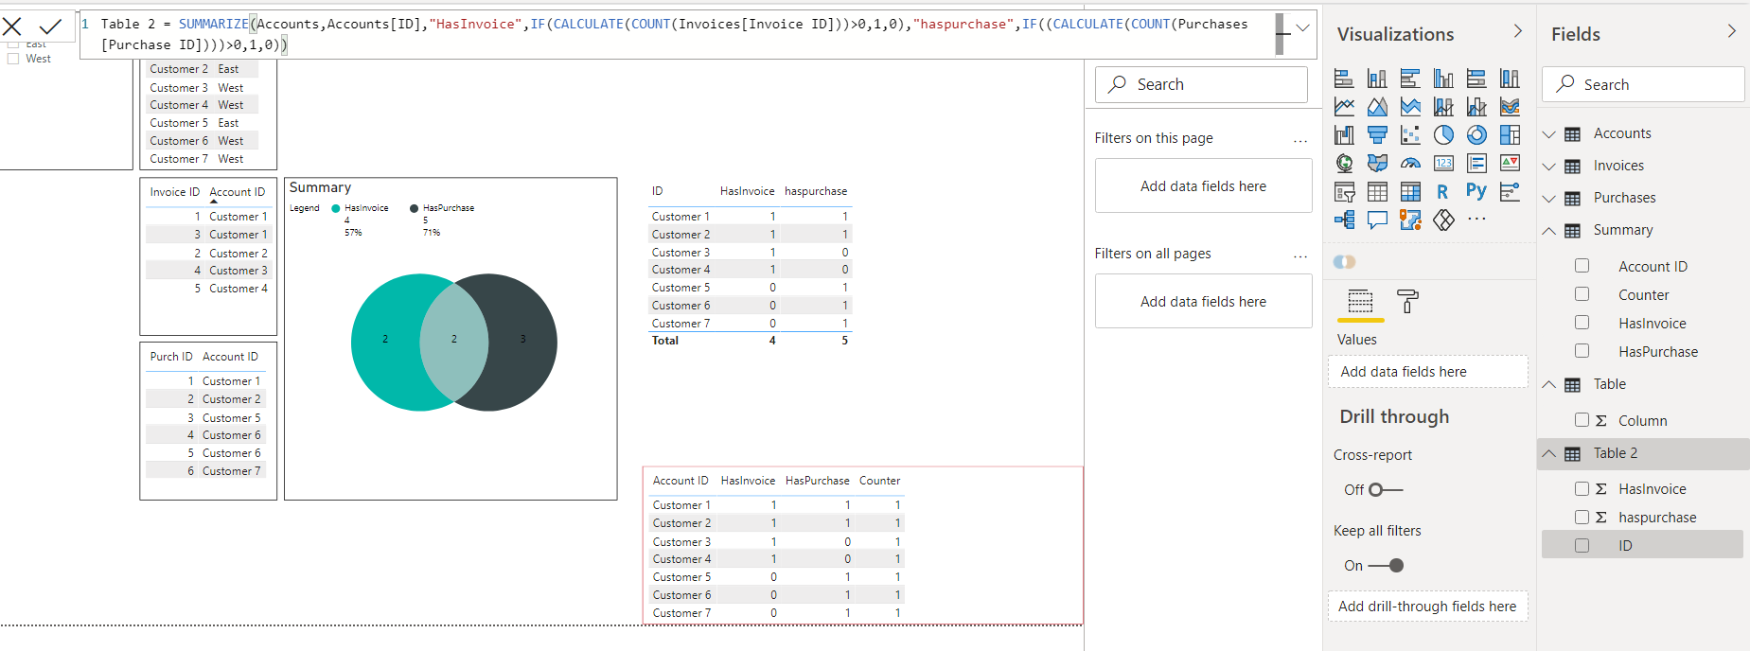Open the Format paint roller tab
The height and width of the screenshot is (651, 1750).
(1407, 301)
